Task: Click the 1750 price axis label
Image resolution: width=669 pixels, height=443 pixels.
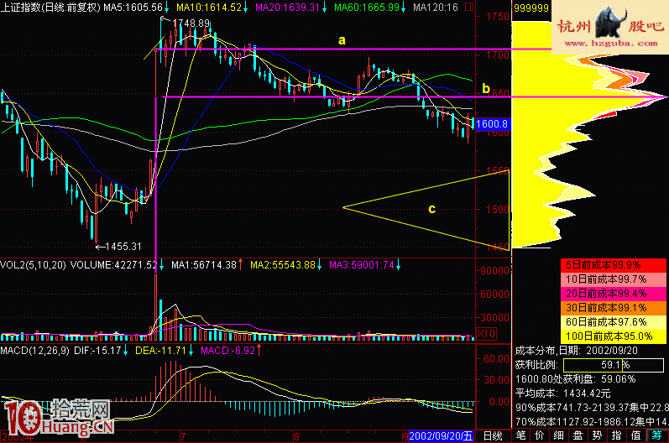Action: pos(498,17)
